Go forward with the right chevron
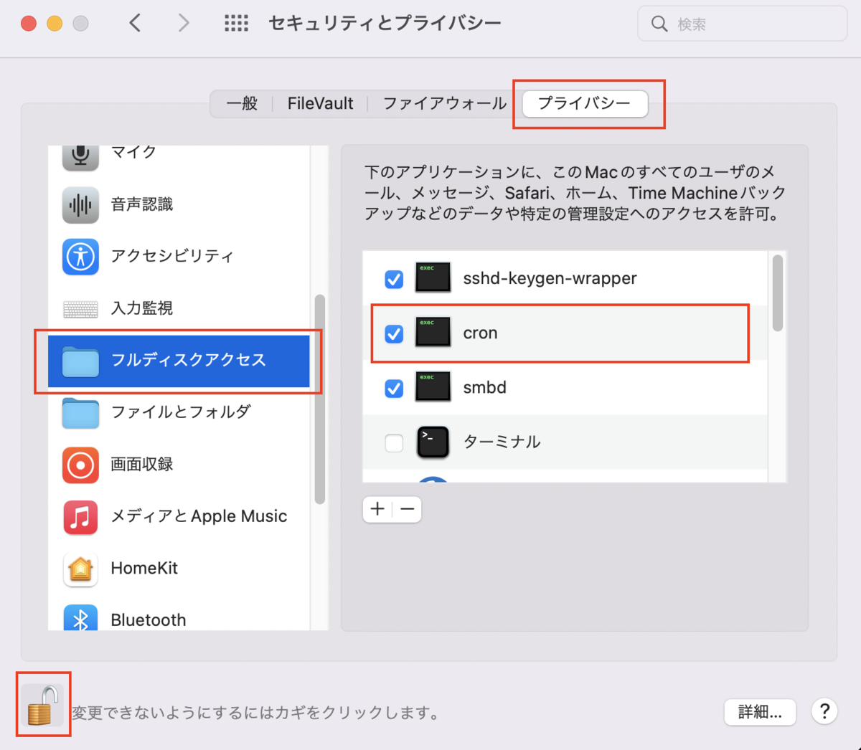 184,23
